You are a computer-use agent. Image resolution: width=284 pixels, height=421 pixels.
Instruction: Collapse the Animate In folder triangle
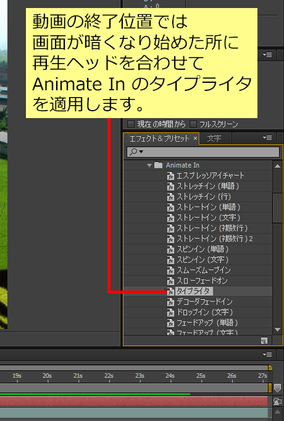point(149,166)
